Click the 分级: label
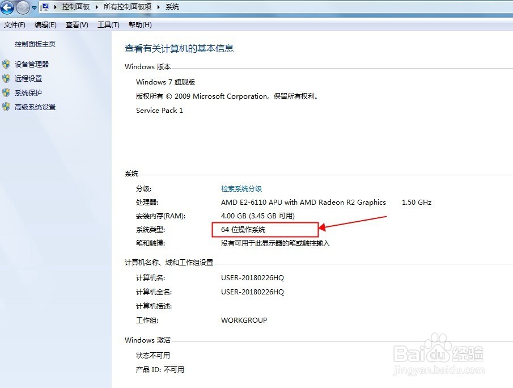Screen dimensions: 513x388 pos(143,189)
